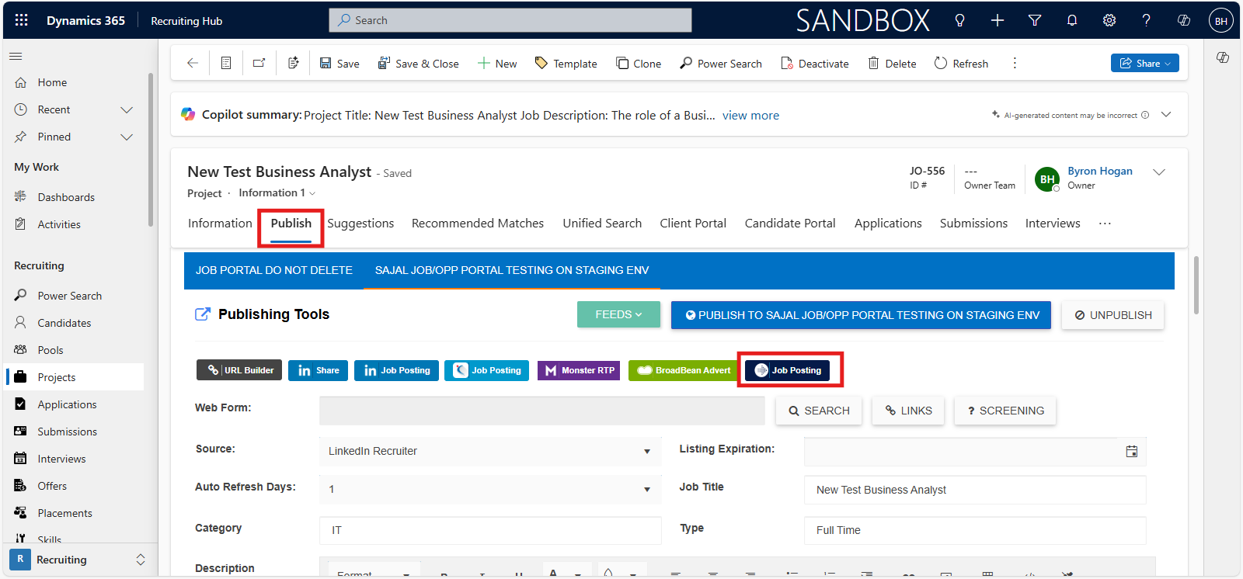
Task: Expand the Copilot summary chevron
Action: (1166, 114)
